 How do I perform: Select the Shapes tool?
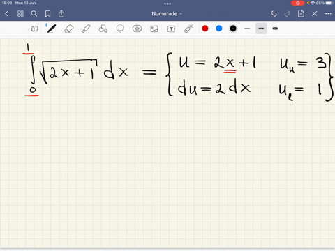[103, 29]
